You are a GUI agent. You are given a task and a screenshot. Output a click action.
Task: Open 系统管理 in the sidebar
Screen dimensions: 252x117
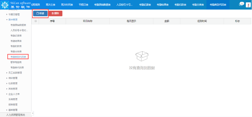13,99
